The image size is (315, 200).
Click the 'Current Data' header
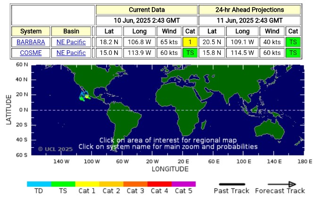pos(147,9)
